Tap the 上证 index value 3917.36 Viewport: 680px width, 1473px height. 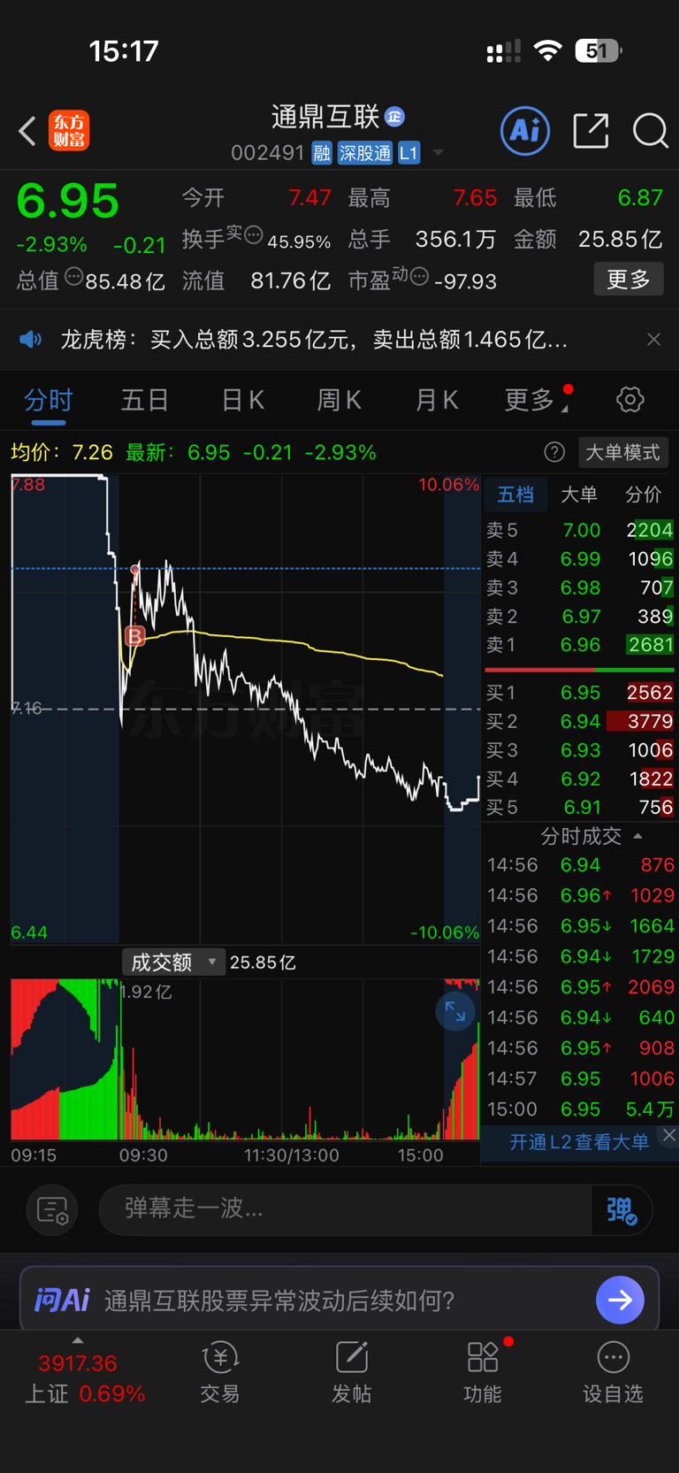[78, 1363]
